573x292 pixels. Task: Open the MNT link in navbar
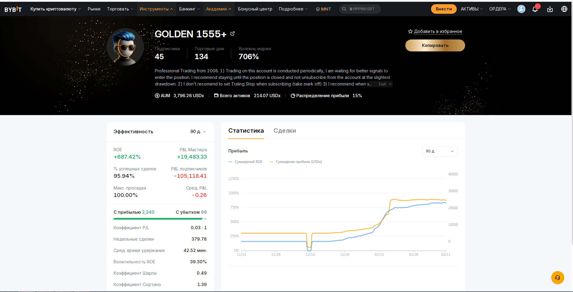[x=323, y=9]
